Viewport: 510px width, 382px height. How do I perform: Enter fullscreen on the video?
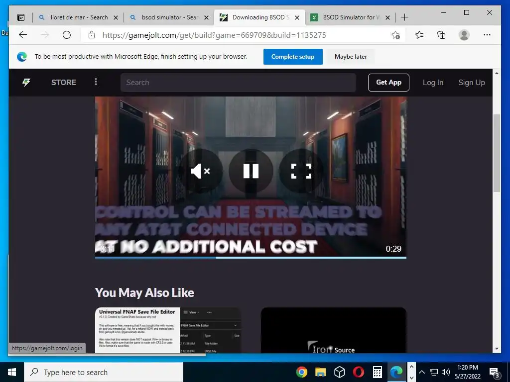pos(301,171)
